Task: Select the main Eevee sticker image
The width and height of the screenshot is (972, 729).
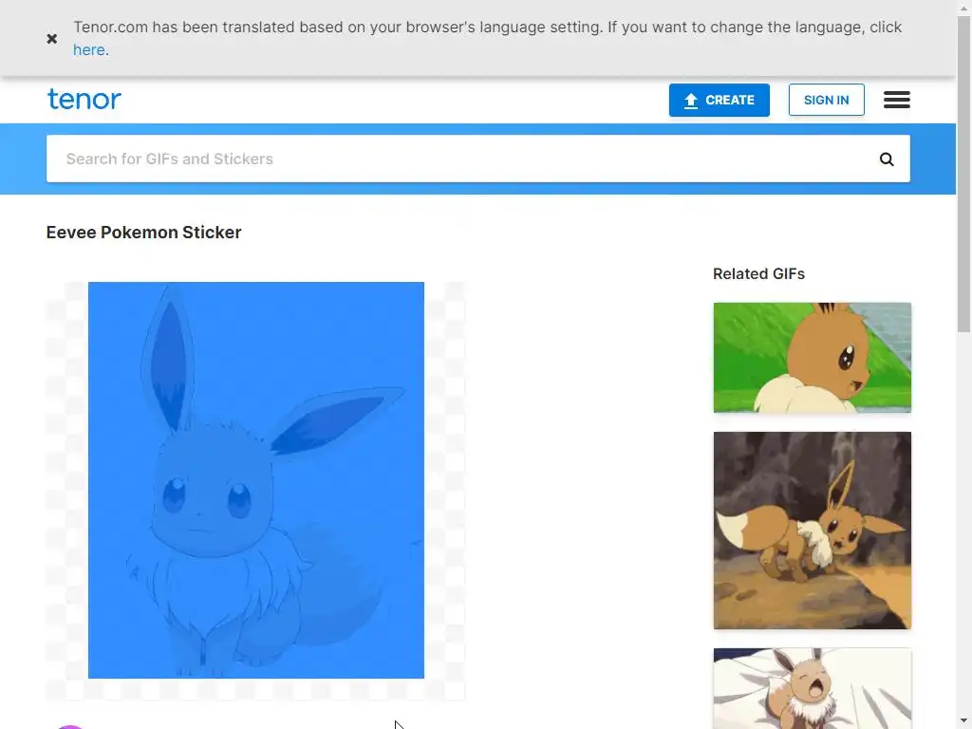Action: coord(256,480)
